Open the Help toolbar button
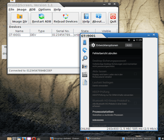 point(86,18)
